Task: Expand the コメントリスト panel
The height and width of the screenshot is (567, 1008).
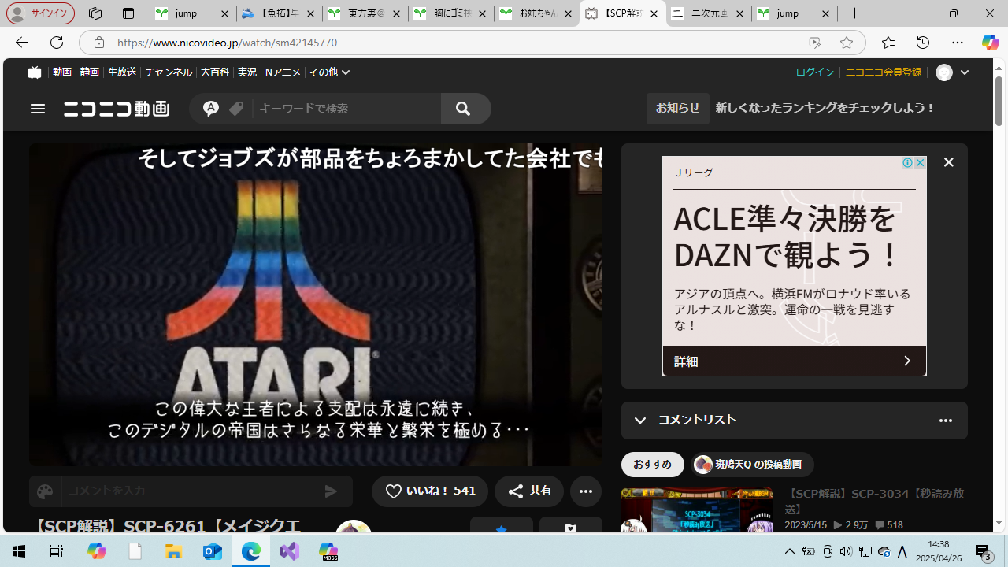Action: point(640,421)
